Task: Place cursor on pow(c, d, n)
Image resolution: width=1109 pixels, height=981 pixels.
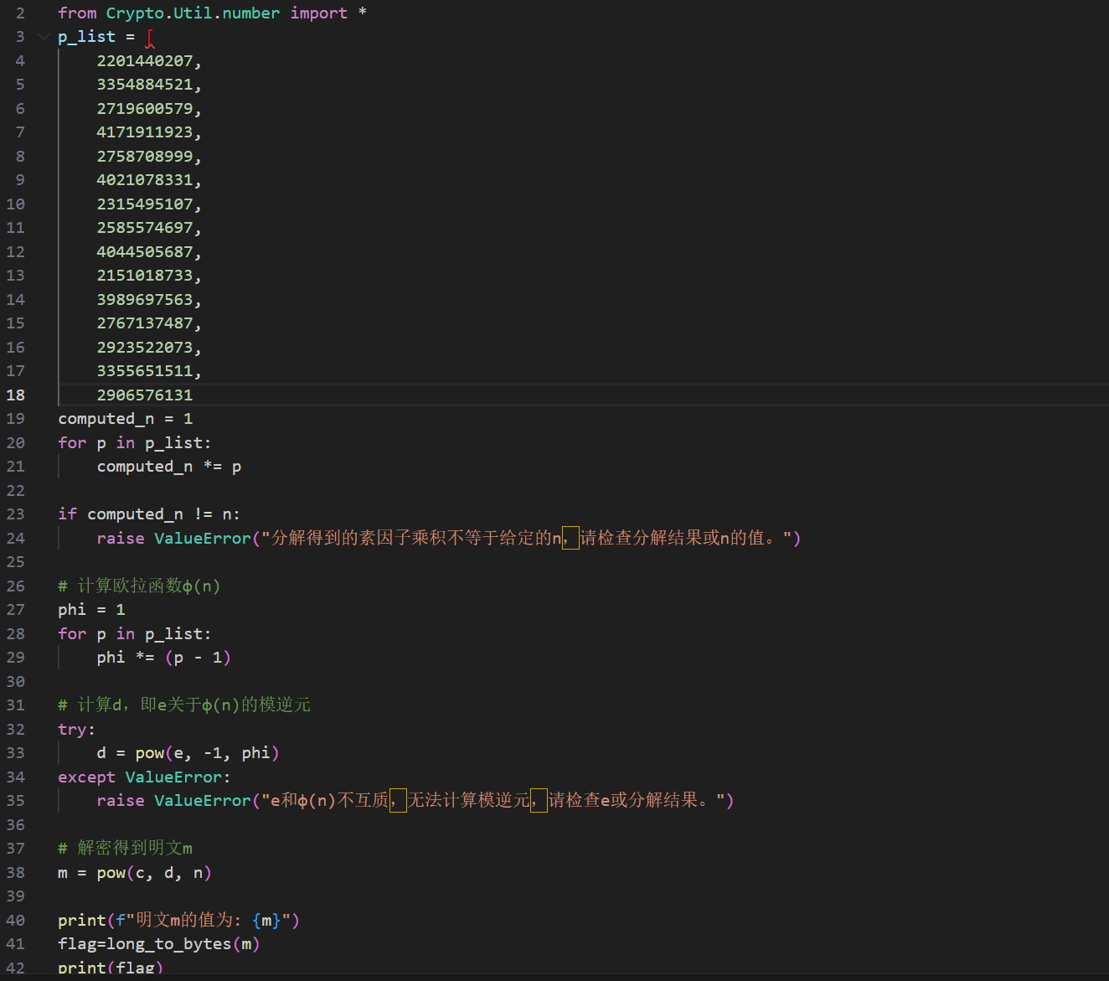Action: [153, 873]
